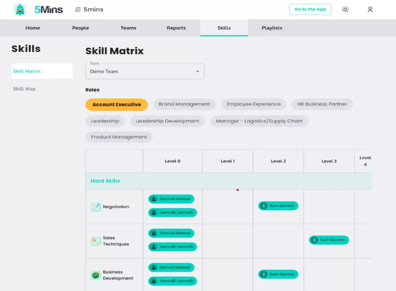Image resolution: width=396 pixels, height=291 pixels.
Task: Open the Playlists tab
Action: [272, 28]
